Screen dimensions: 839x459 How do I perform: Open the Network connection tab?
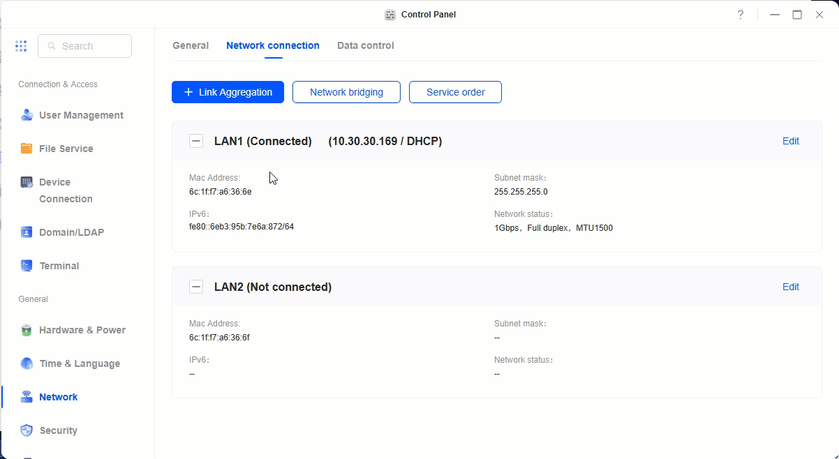pyautogui.click(x=273, y=45)
